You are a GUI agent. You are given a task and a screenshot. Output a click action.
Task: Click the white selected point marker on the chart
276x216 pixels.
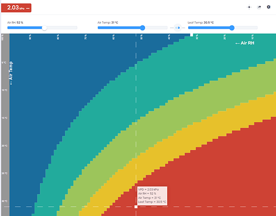coord(136,207)
